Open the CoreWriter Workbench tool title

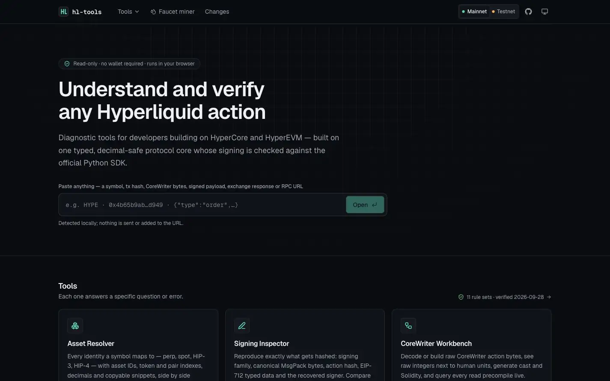click(436, 343)
